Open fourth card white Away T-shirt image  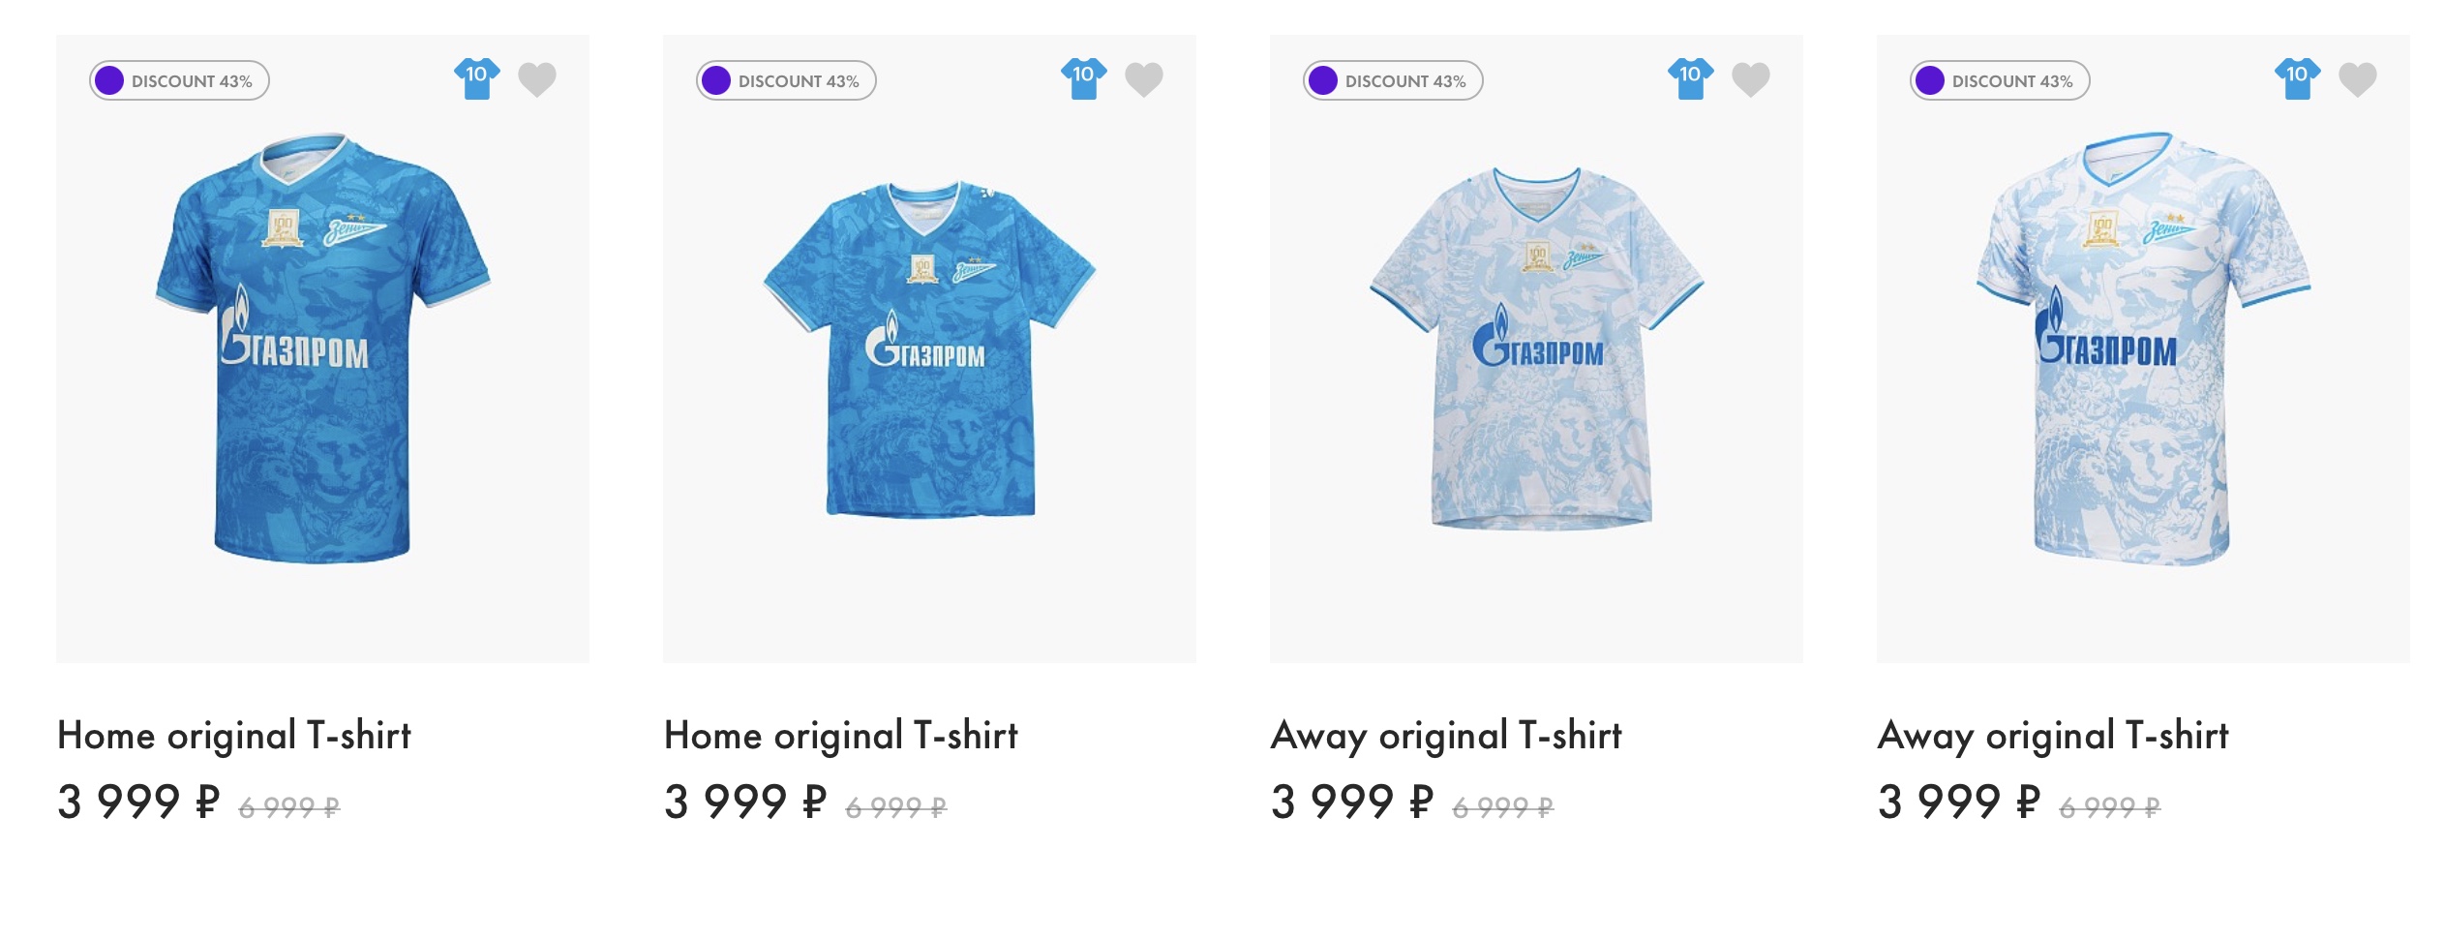pos(2143,348)
